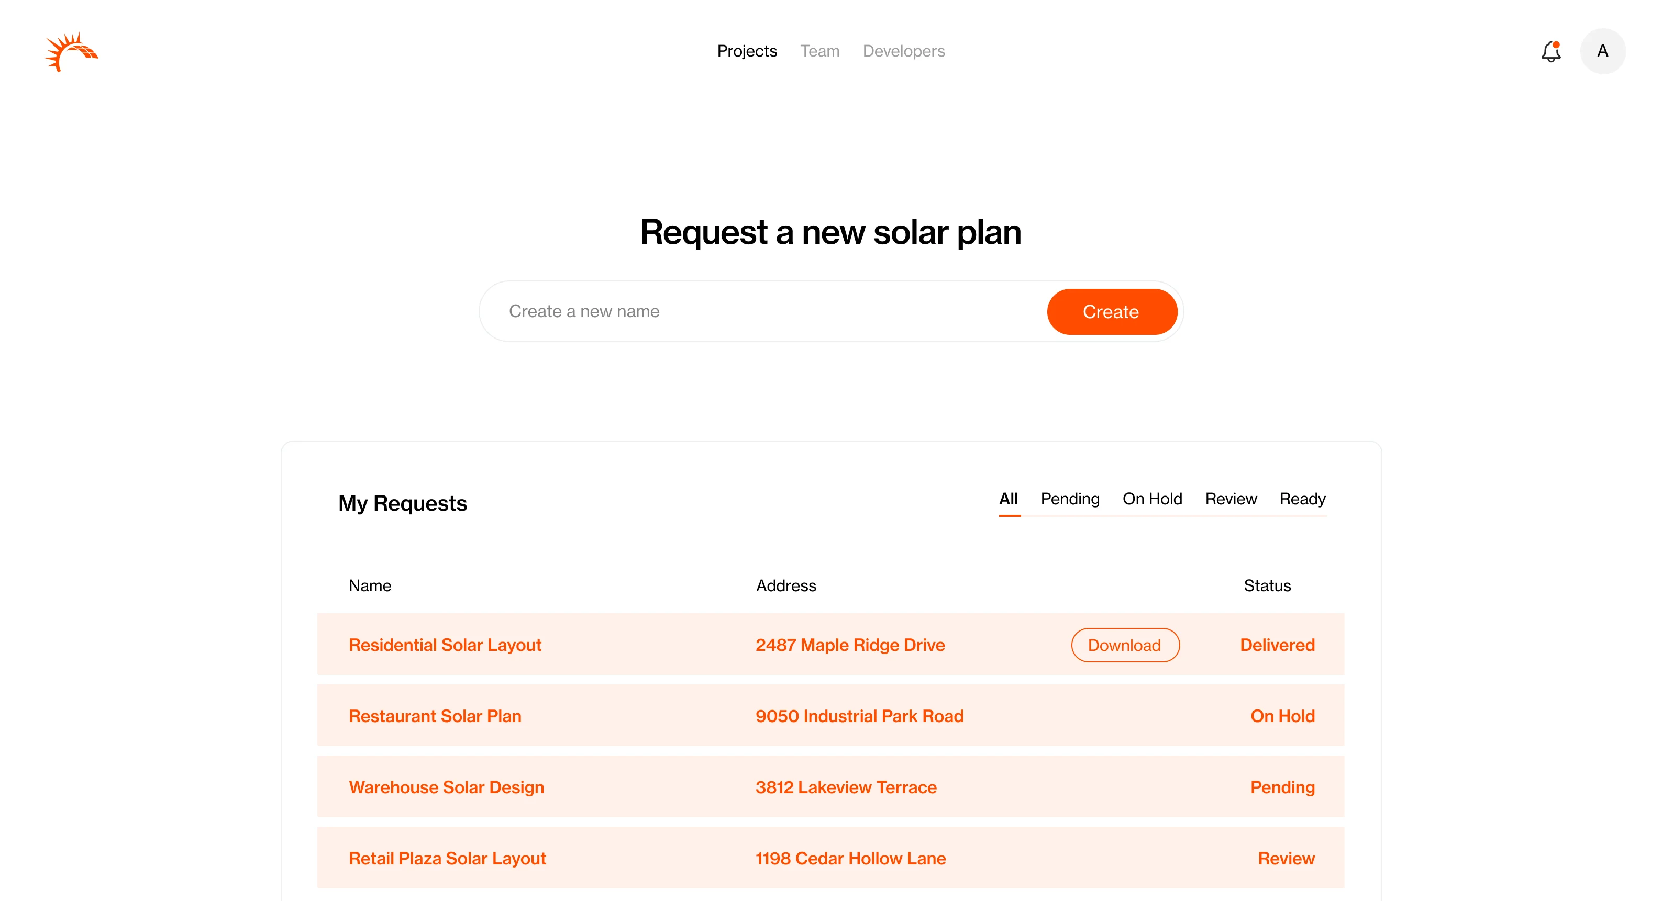Open Warehouse Solar Design request

[446, 787]
